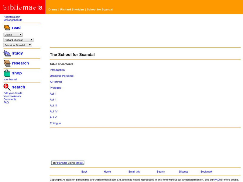
Task: Click the study notebook icon
Action: click(x=7, y=53)
